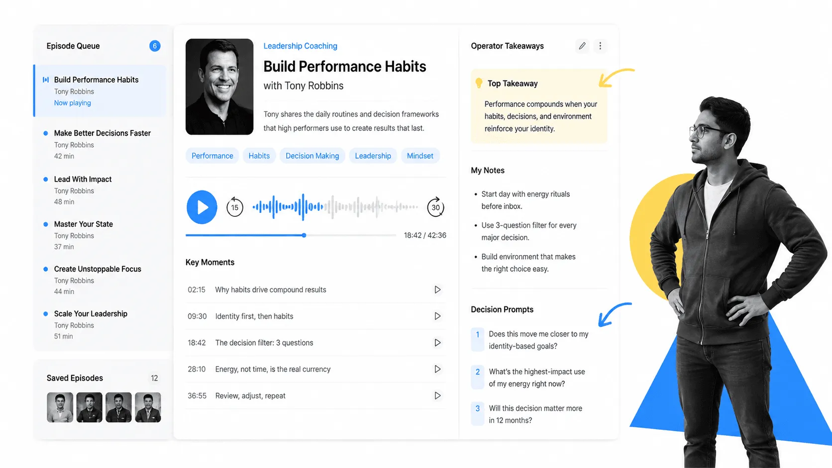Click the Episode Queue count badge
Image resolution: width=832 pixels, height=468 pixels.
(x=155, y=46)
